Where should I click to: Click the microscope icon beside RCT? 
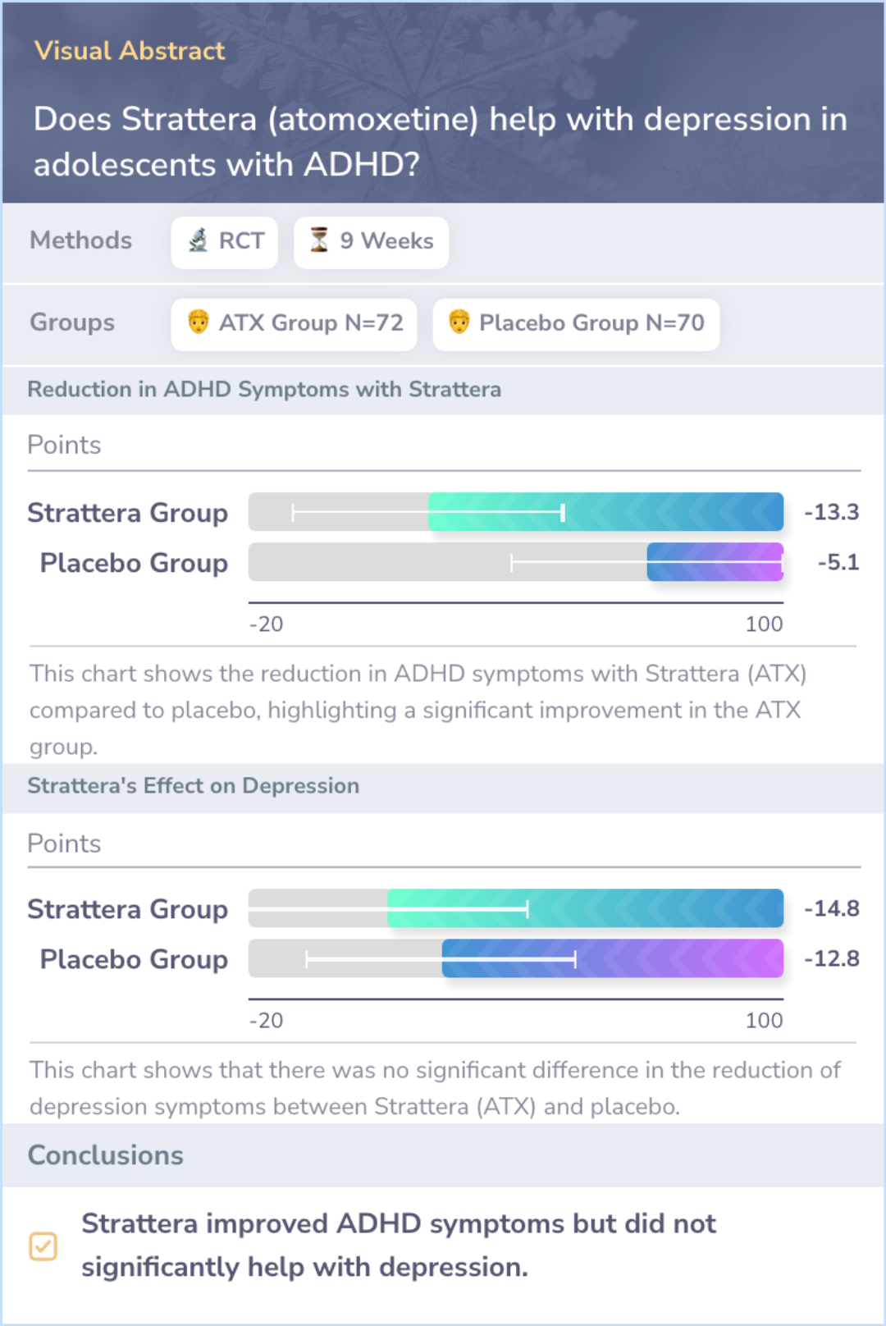[199, 240]
